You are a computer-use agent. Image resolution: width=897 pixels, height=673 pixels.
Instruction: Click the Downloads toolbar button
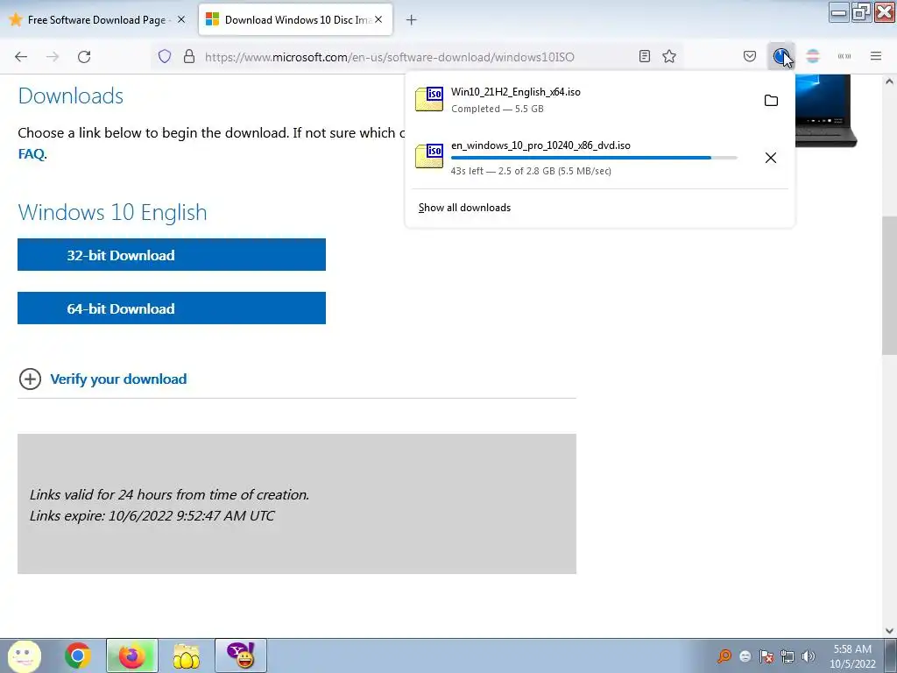[780, 56]
